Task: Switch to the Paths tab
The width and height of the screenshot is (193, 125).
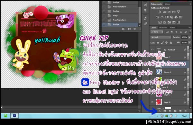Action: pyautogui.click(x=172, y=28)
